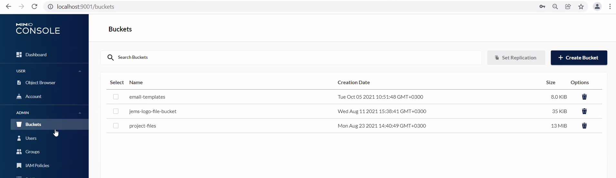Collapse the ADMIN sidebar section

click(x=80, y=113)
